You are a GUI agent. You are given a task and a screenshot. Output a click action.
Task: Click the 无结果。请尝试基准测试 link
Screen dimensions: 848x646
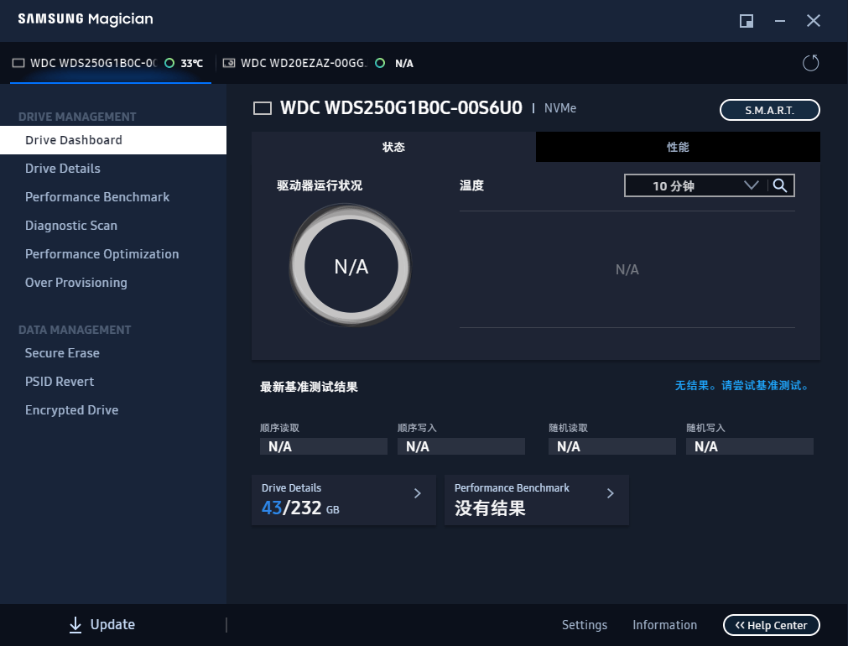coord(742,386)
